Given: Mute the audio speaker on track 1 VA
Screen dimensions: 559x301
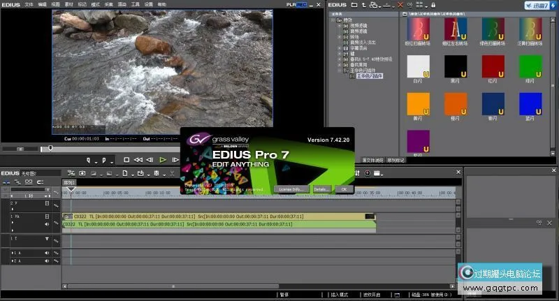Looking at the screenshot, I should click(47, 224).
